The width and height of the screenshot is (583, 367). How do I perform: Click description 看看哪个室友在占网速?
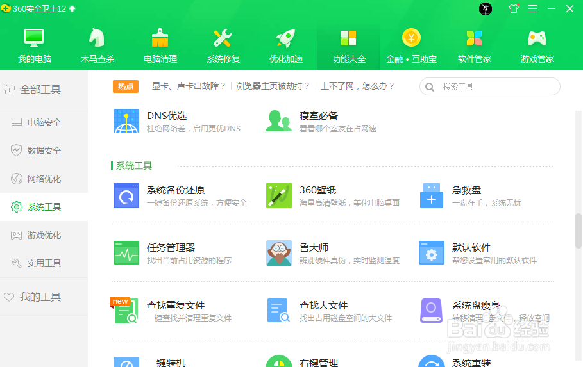click(338, 129)
